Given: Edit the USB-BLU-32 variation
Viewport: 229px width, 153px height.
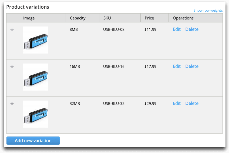Looking at the screenshot, I should [177, 103].
